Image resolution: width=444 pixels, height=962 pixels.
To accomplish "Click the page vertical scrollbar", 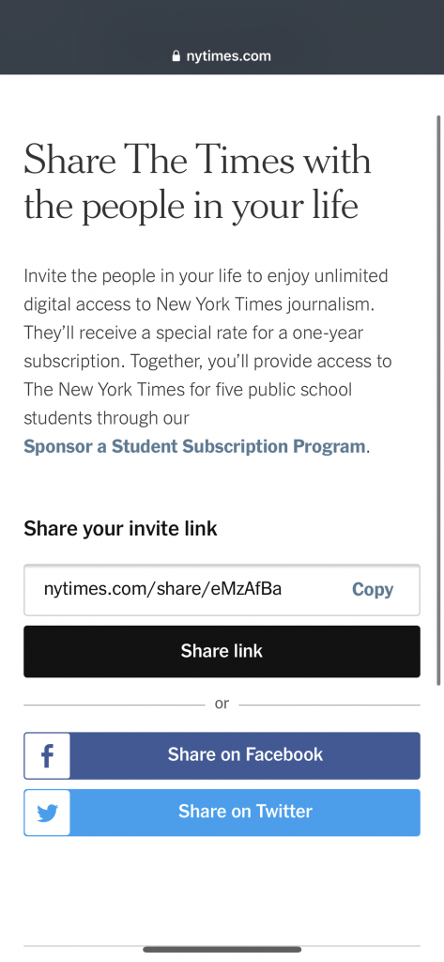I will (x=438, y=400).
